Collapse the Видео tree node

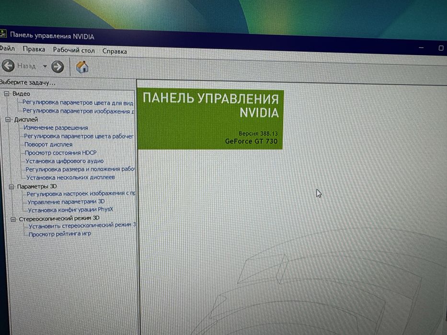[x=7, y=93]
